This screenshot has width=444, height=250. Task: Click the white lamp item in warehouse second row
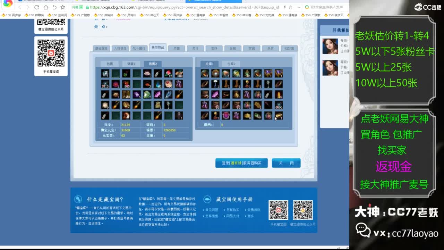(x=215, y=84)
